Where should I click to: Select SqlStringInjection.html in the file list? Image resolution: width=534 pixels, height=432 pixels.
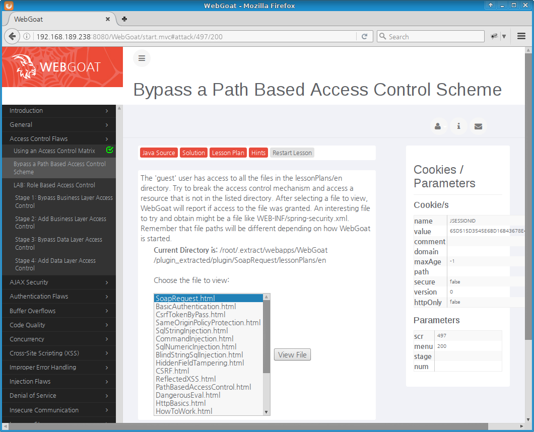(x=209, y=331)
